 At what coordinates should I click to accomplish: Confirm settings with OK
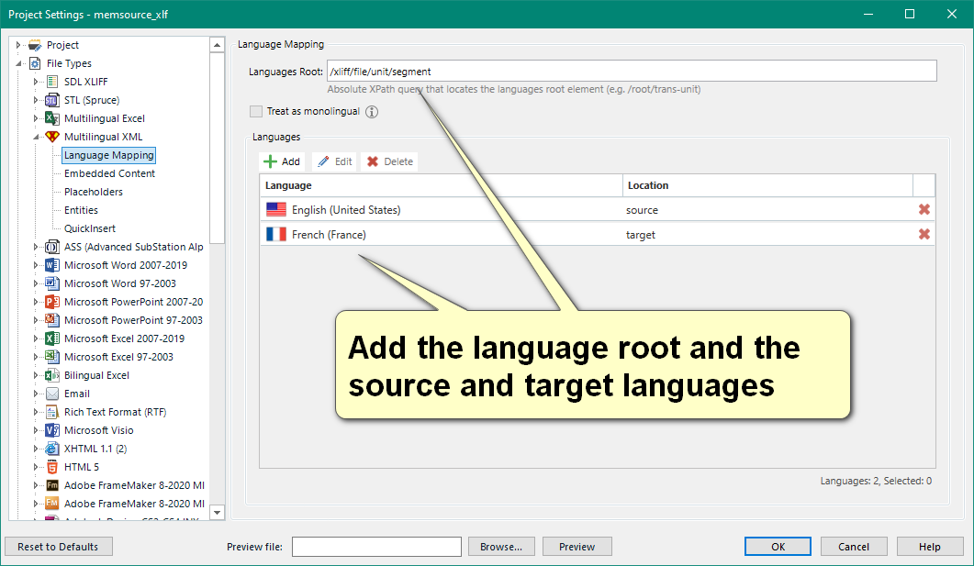778,547
